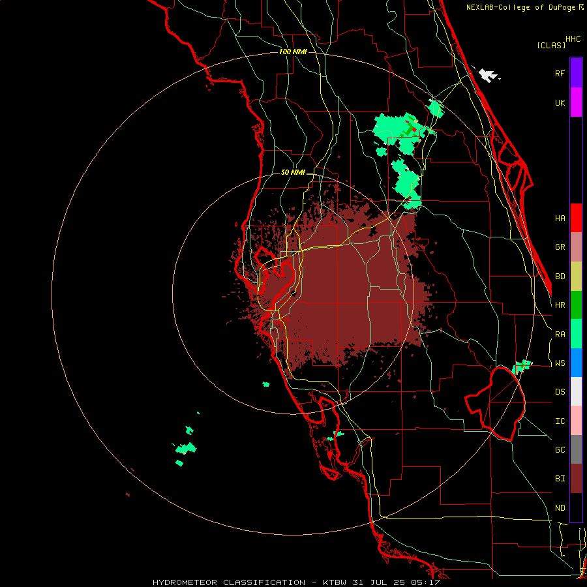Click the 'HHC' product code text
Image resolution: width=587 pixels, height=587 pixels.
pos(573,39)
